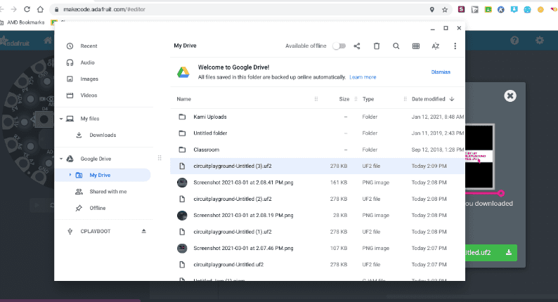Open Shared with me
Image resolution: width=558 pixels, height=302 pixels.
[x=108, y=191]
